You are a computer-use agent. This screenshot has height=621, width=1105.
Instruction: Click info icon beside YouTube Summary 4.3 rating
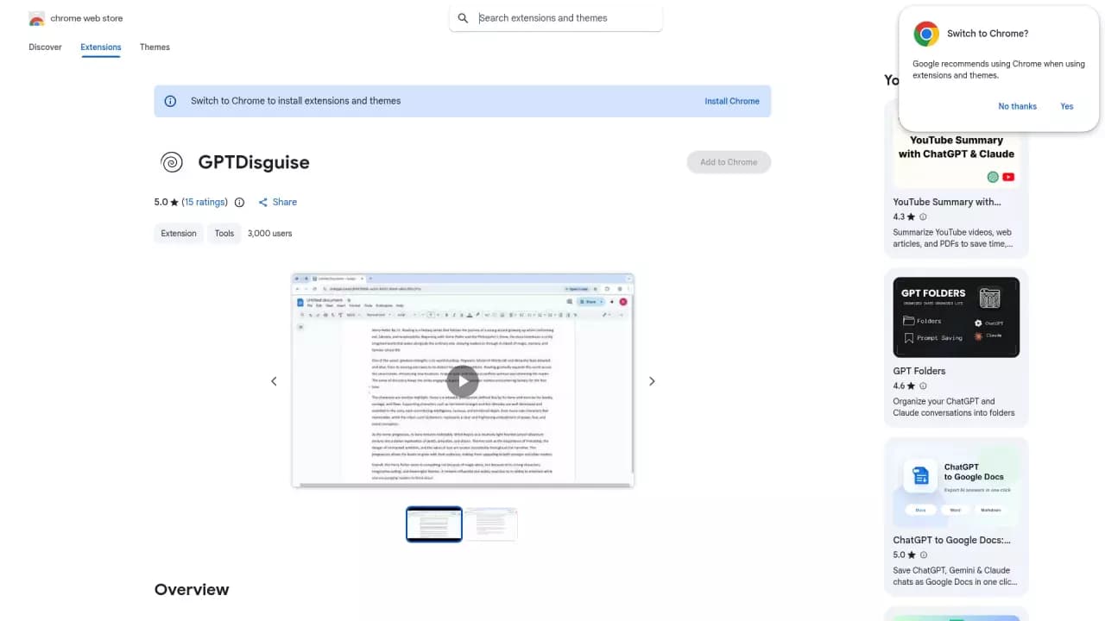pos(923,217)
